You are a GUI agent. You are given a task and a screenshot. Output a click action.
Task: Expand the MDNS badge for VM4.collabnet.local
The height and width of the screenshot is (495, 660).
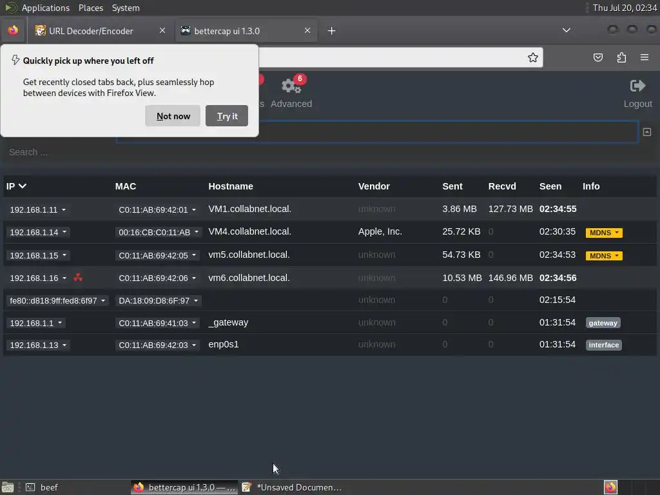click(603, 233)
